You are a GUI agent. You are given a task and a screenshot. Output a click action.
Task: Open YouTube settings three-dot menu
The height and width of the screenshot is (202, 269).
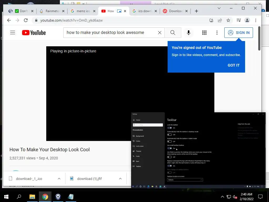click(217, 32)
